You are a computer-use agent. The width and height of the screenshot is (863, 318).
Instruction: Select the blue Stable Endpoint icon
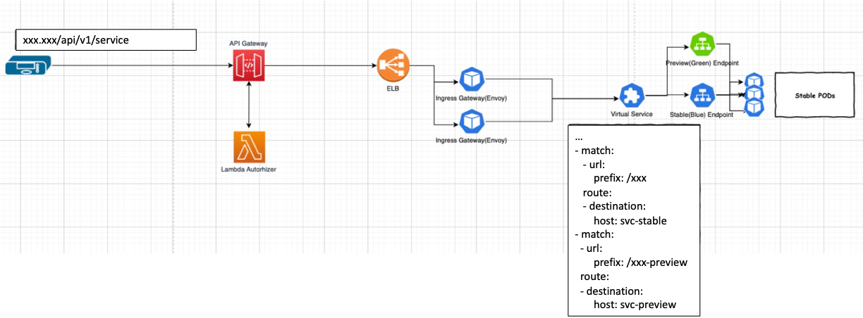click(x=702, y=95)
